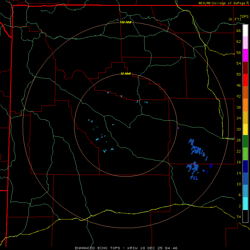Screen dimensions: 250x250
Task: Click the '34' legend value
Action: (239, 118)
